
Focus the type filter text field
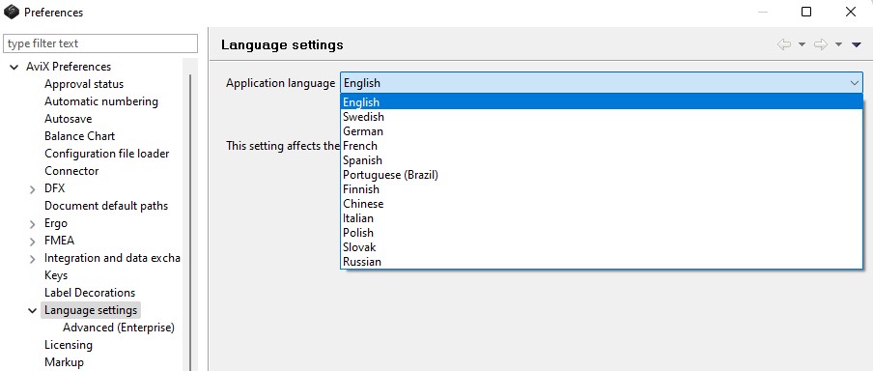(100, 43)
